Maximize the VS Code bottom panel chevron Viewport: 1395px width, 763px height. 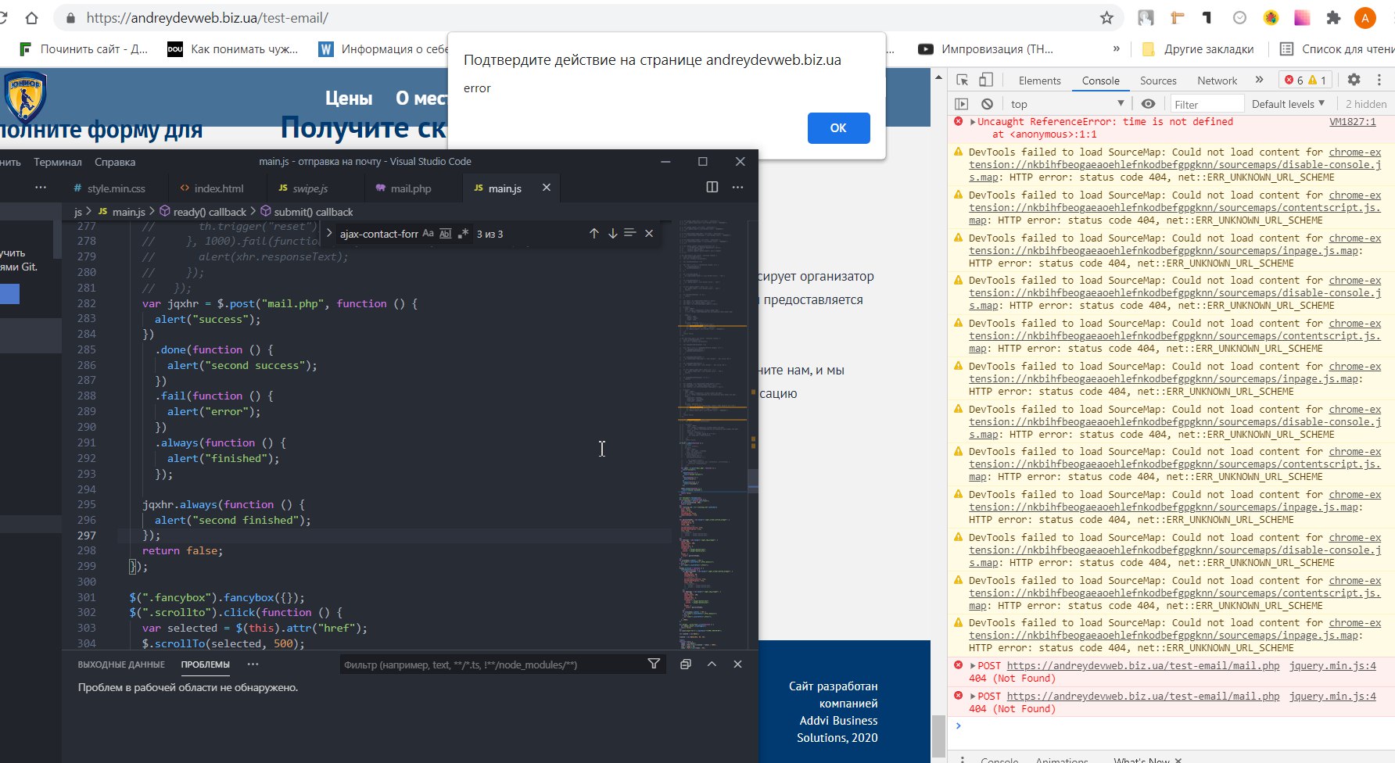coord(712,664)
